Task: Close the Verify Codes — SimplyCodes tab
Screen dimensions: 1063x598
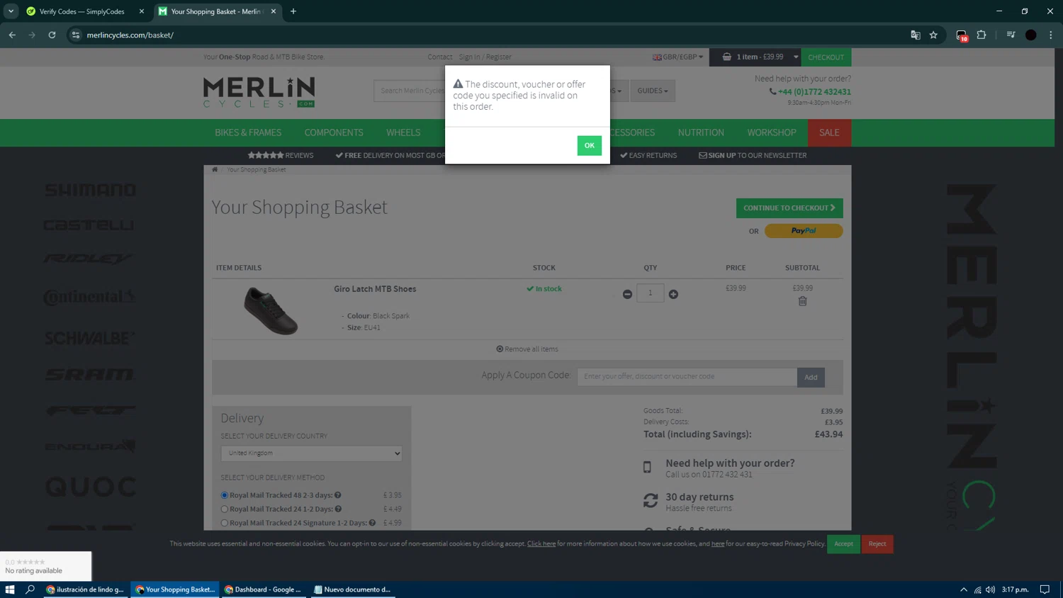Action: [141, 11]
